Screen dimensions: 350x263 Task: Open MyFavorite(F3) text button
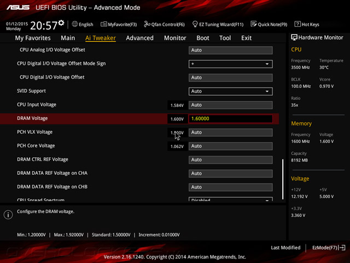(x=122, y=24)
